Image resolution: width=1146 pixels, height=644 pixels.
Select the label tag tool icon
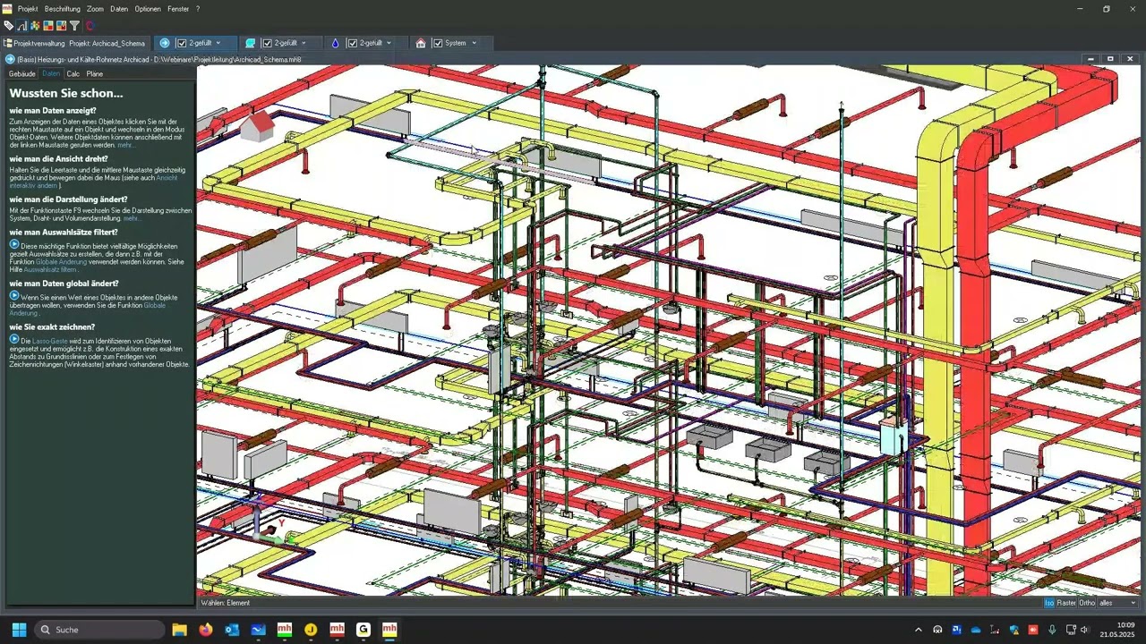[x=9, y=26]
